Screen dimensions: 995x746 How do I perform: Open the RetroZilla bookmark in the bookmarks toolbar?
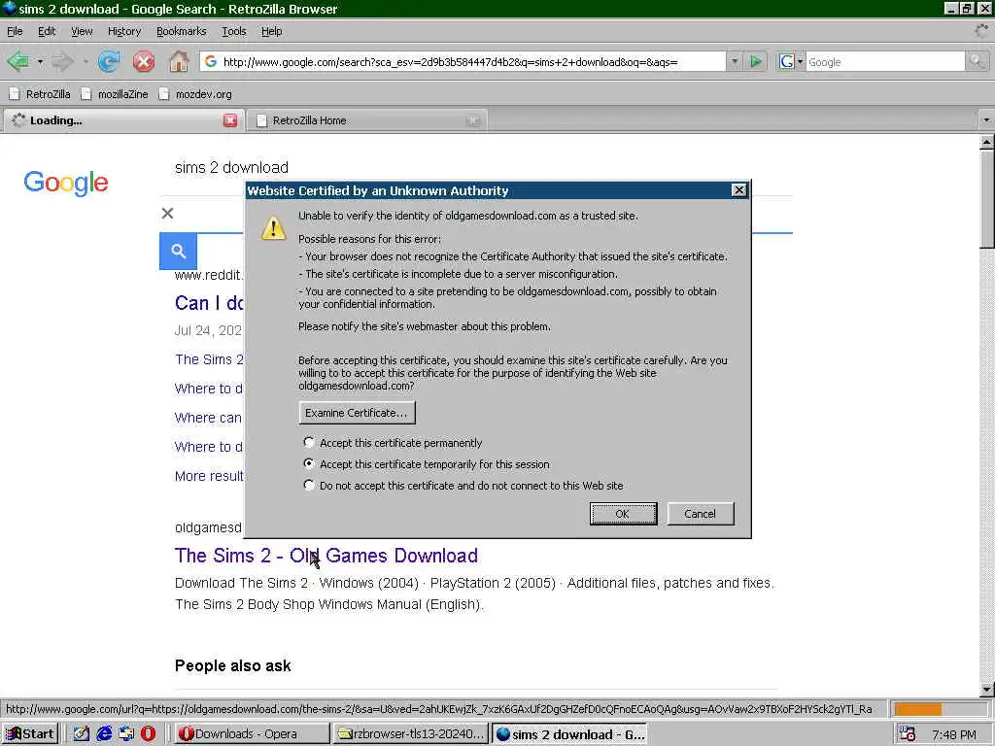point(40,94)
